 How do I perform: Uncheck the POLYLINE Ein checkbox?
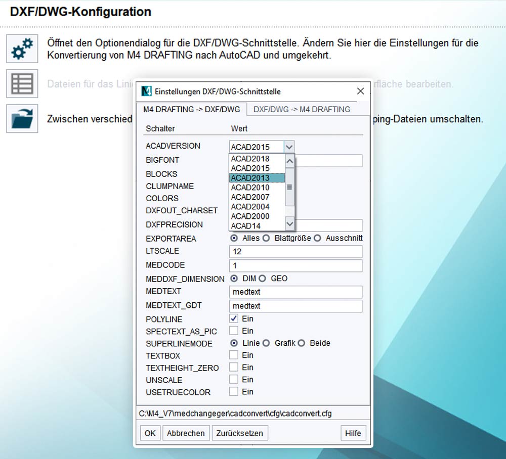234,318
